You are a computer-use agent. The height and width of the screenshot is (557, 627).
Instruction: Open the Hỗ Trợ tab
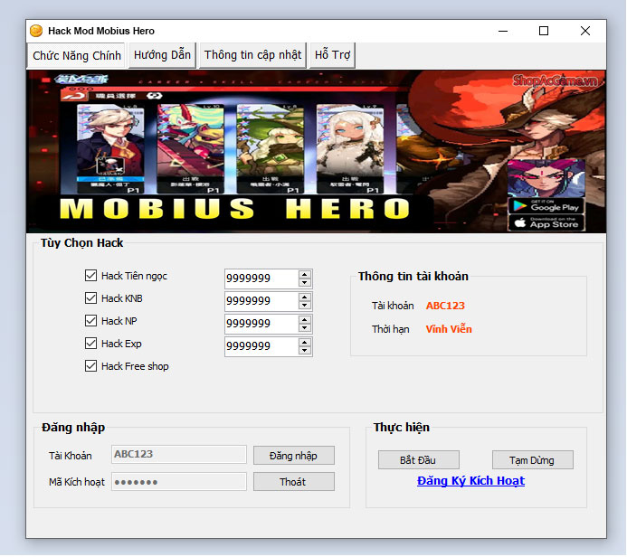pos(332,55)
